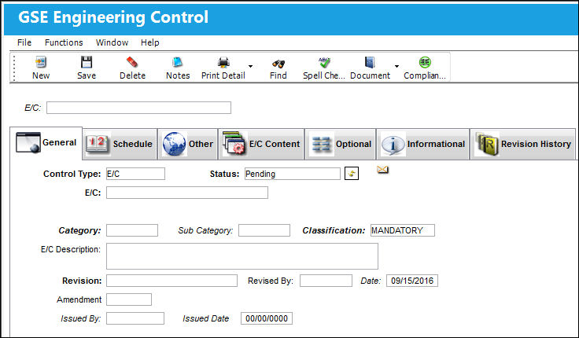Click the Sub Category label
Viewport: 579px width, 338px height.
coord(205,230)
